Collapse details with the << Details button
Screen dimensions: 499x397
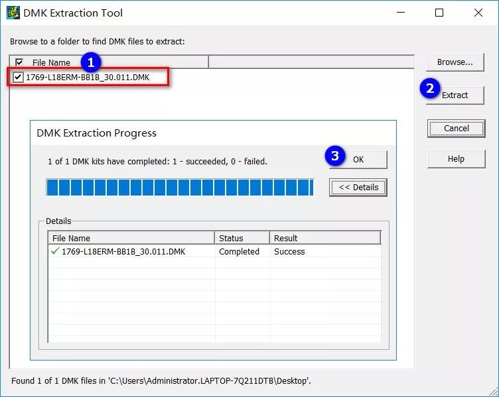tap(358, 187)
